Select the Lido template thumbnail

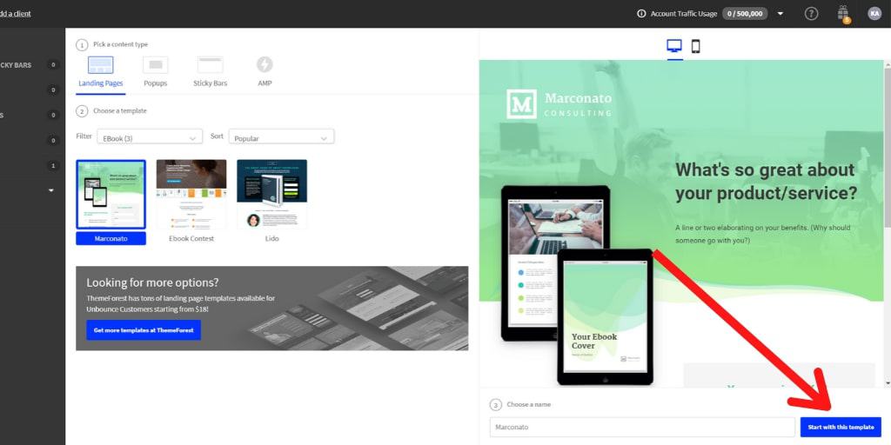coord(271,194)
